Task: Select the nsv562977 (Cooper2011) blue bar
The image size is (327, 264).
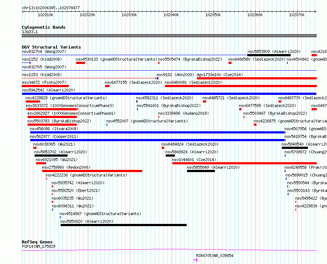Action: 158,140
